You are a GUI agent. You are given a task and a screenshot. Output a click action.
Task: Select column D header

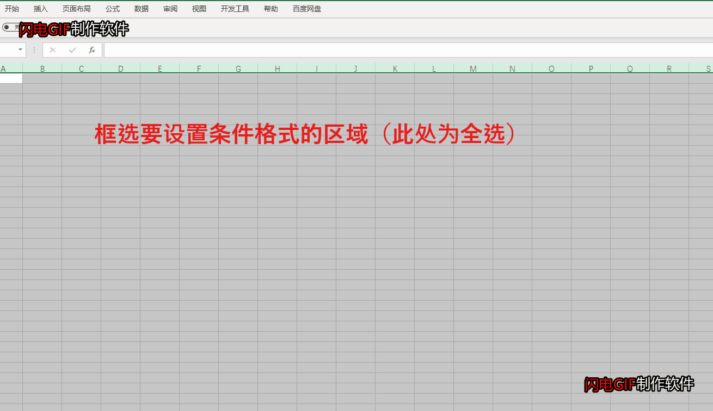[x=121, y=68]
